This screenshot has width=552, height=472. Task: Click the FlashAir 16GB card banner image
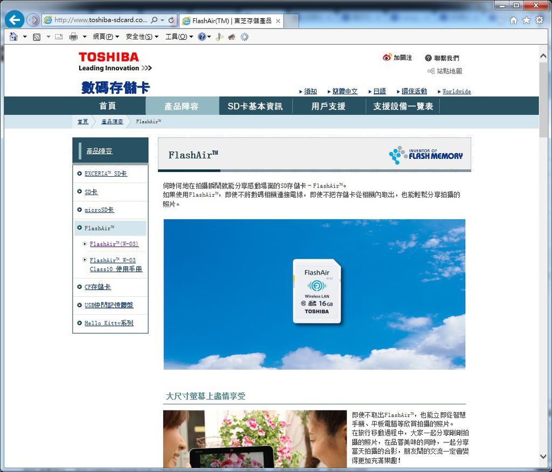pyautogui.click(x=314, y=294)
